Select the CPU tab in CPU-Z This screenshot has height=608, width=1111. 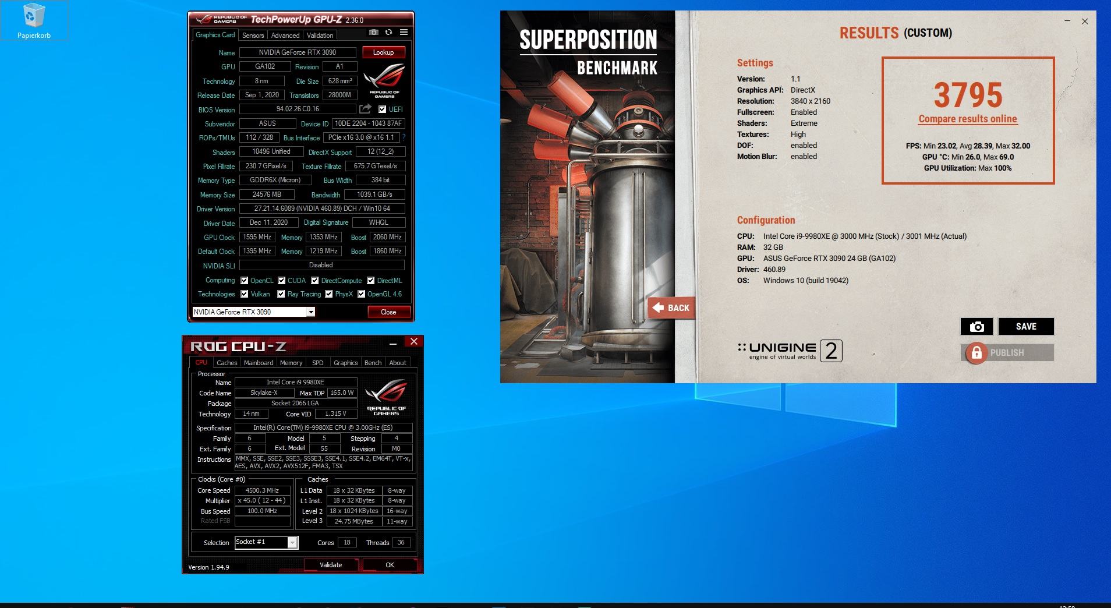201,362
